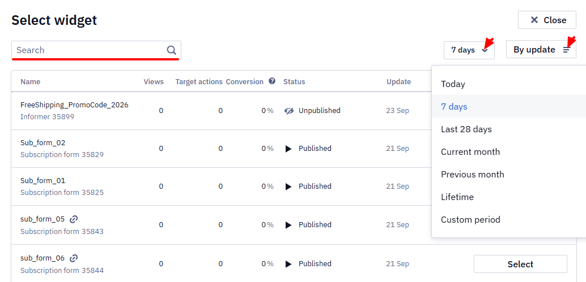Screen dimensions: 586x282
Task: Click Published status of Sub_form_02
Action: point(315,148)
